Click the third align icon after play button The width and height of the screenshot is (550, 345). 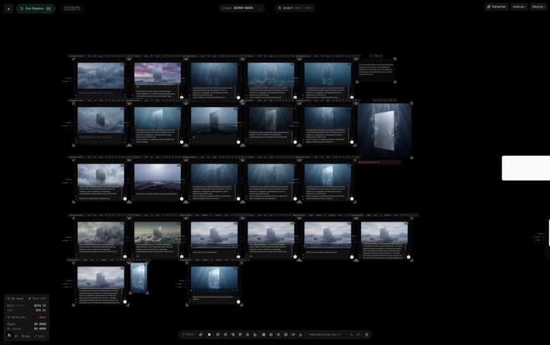(x=233, y=335)
